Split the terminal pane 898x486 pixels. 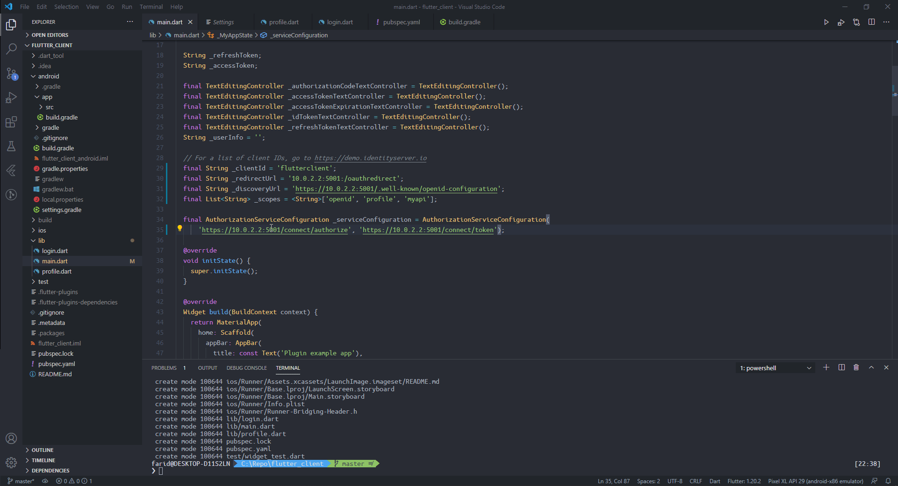click(x=841, y=368)
